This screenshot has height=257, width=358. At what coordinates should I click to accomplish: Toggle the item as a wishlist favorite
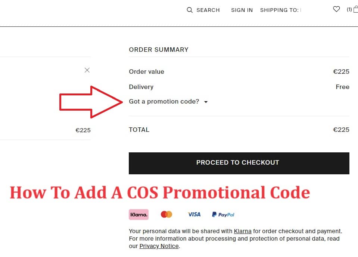336,9
